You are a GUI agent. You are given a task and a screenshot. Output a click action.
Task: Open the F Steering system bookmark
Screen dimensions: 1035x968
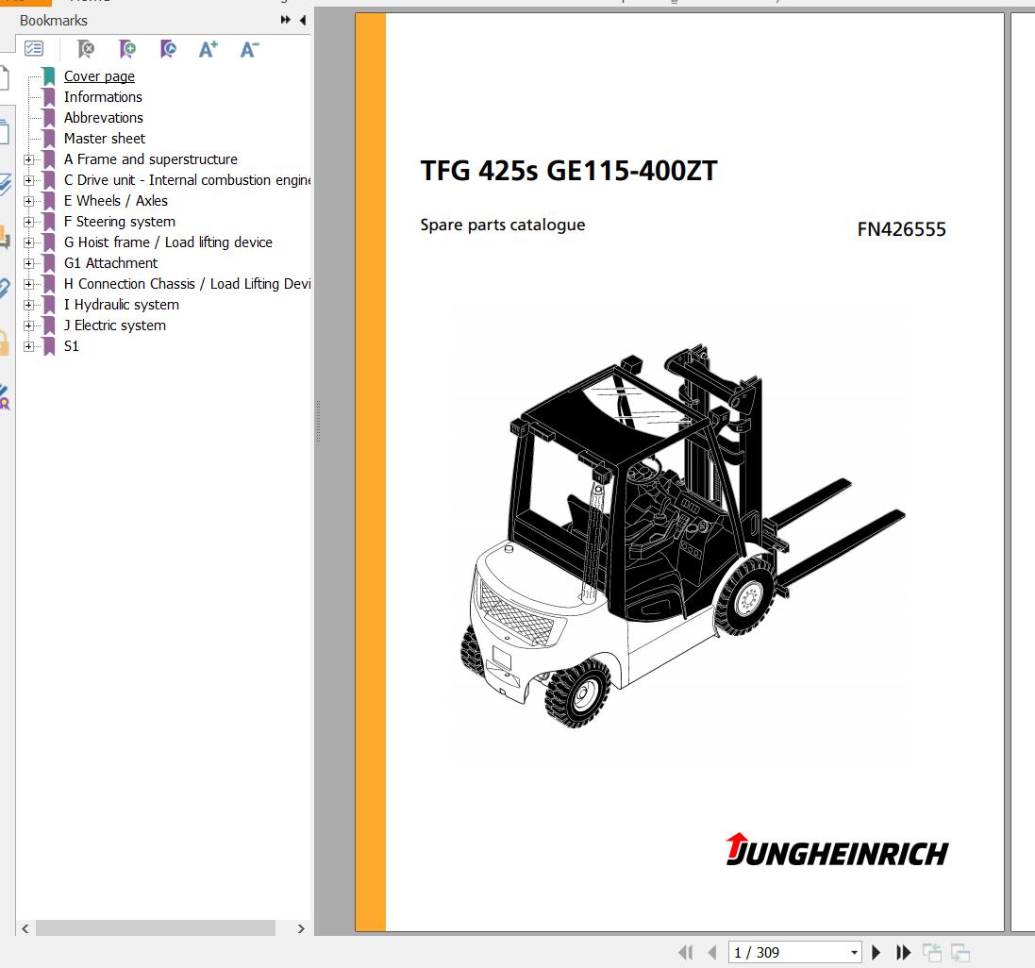[x=120, y=222]
